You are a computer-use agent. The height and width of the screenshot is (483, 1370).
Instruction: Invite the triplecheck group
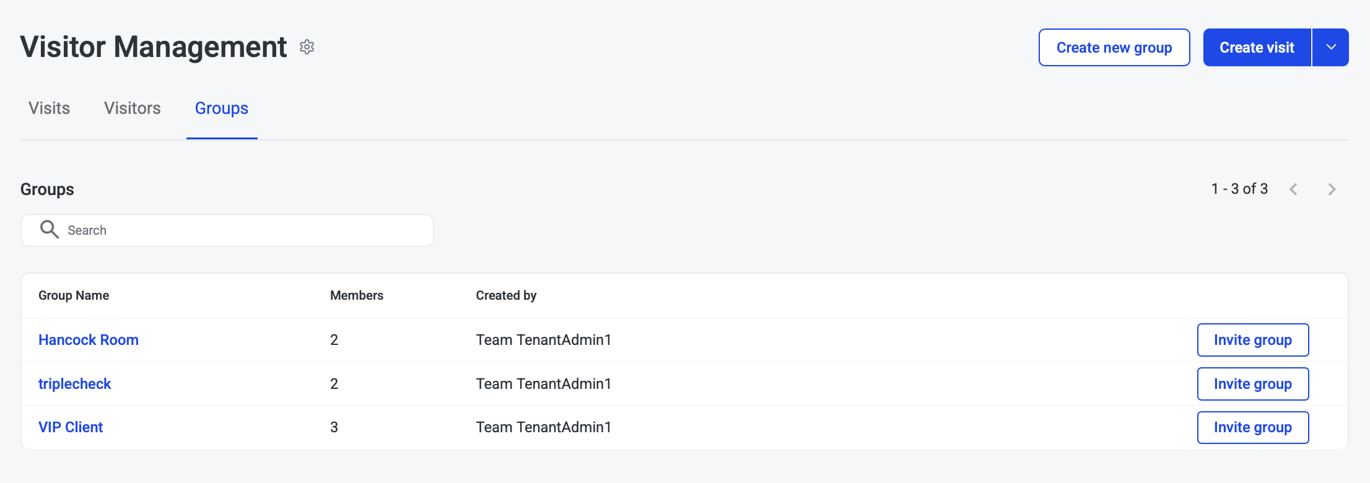(1252, 384)
